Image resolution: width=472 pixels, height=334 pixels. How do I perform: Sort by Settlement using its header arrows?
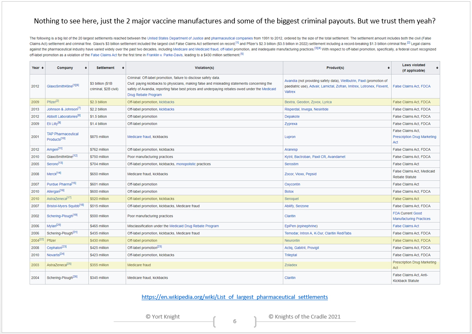click(123, 68)
